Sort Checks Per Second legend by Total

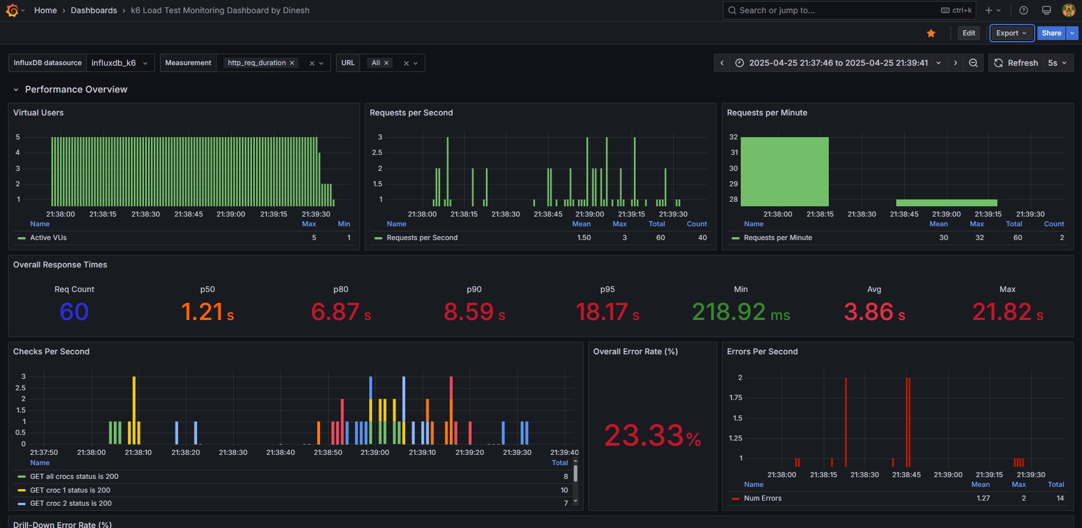560,463
